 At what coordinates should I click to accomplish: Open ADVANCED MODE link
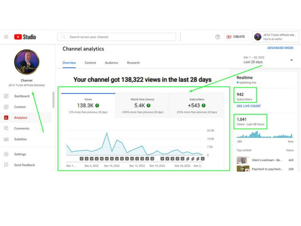point(280,48)
